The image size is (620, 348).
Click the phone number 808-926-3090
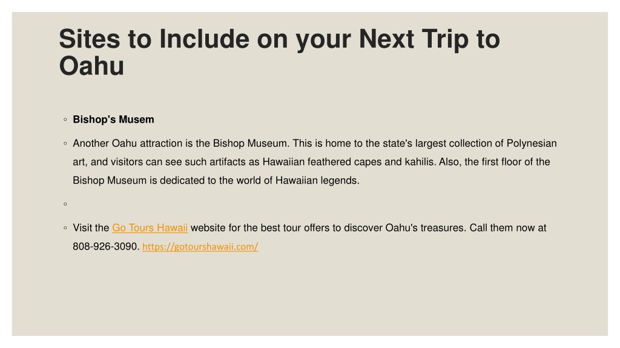pyautogui.click(x=105, y=246)
